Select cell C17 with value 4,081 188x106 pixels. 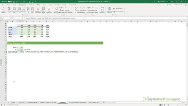click(20, 52)
